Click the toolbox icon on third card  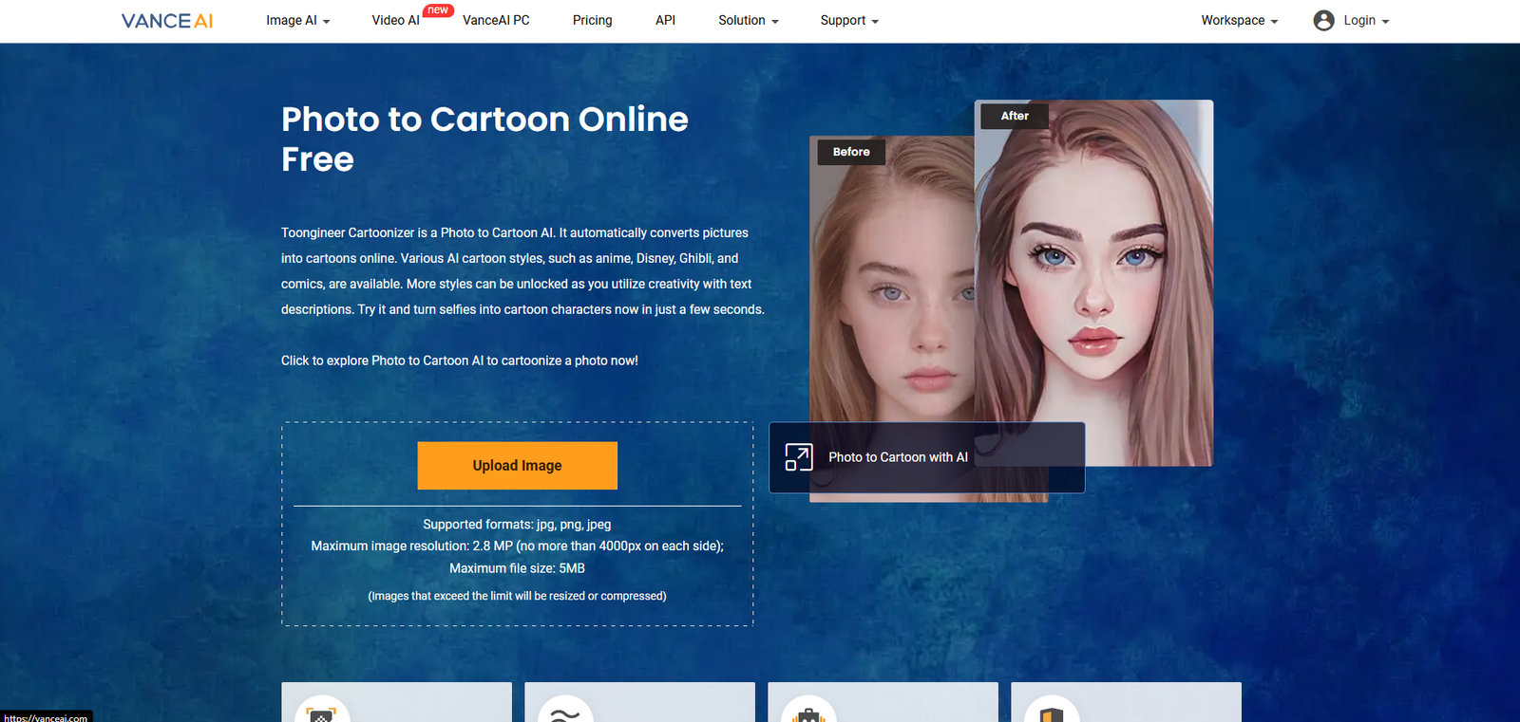tap(808, 713)
